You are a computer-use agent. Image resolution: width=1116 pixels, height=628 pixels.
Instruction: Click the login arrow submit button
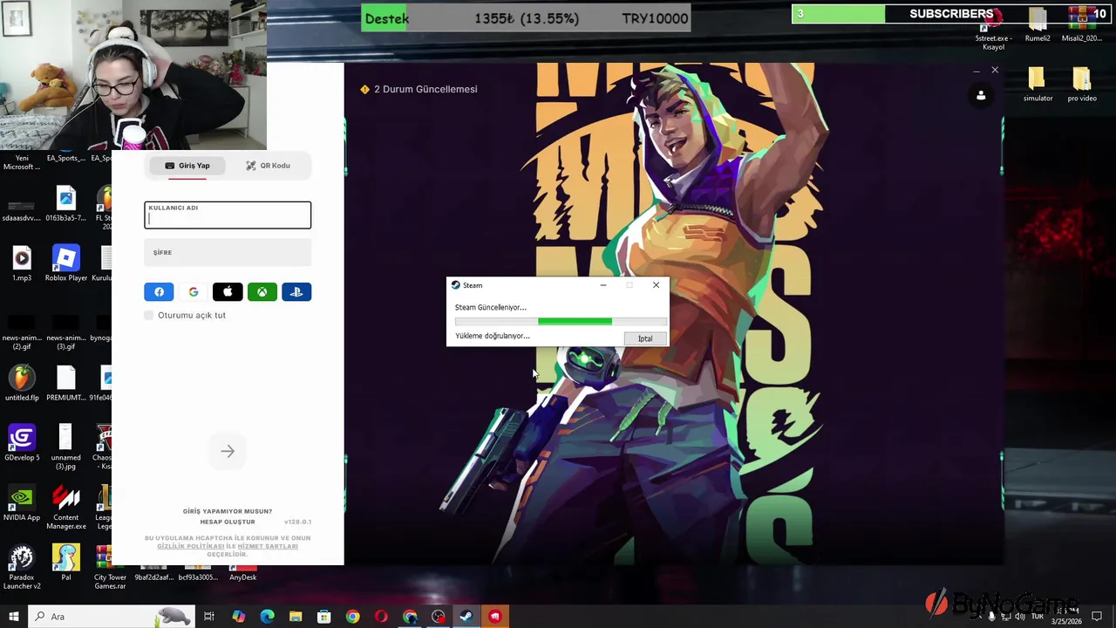228,451
